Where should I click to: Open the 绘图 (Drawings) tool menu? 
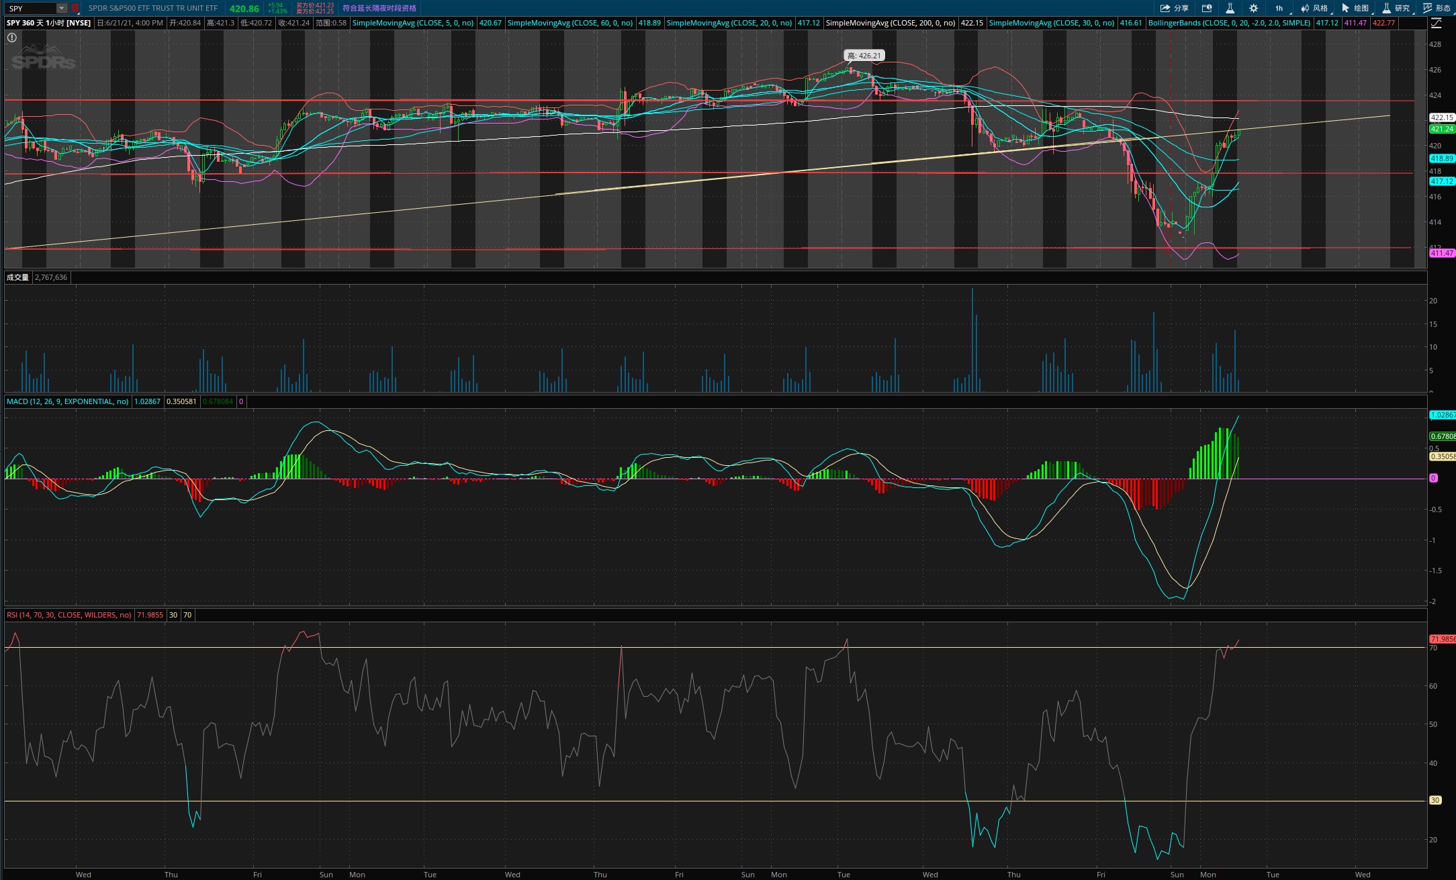tap(1356, 8)
